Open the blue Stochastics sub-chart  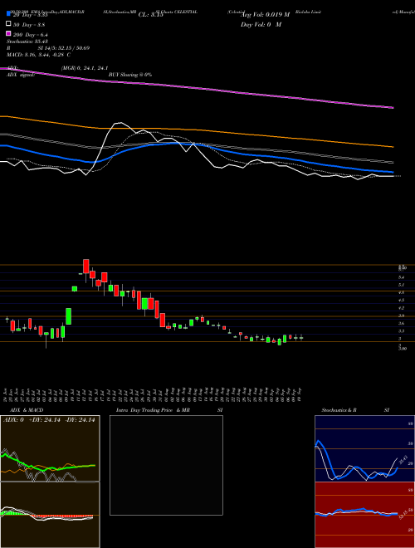click(x=364, y=448)
